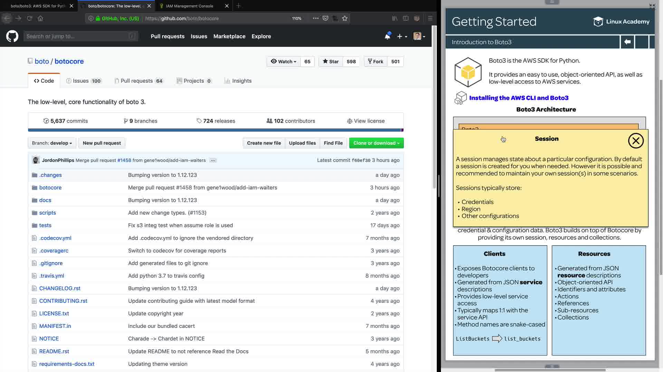Click the GitHub octocat logo

coord(12,36)
